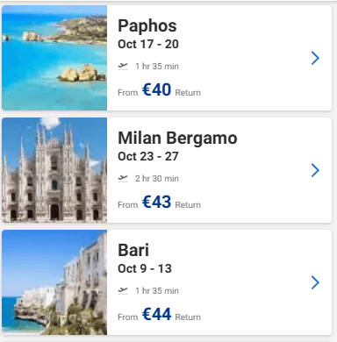
Task: Open the Paphos card chevron arrow
Action: tap(315, 58)
